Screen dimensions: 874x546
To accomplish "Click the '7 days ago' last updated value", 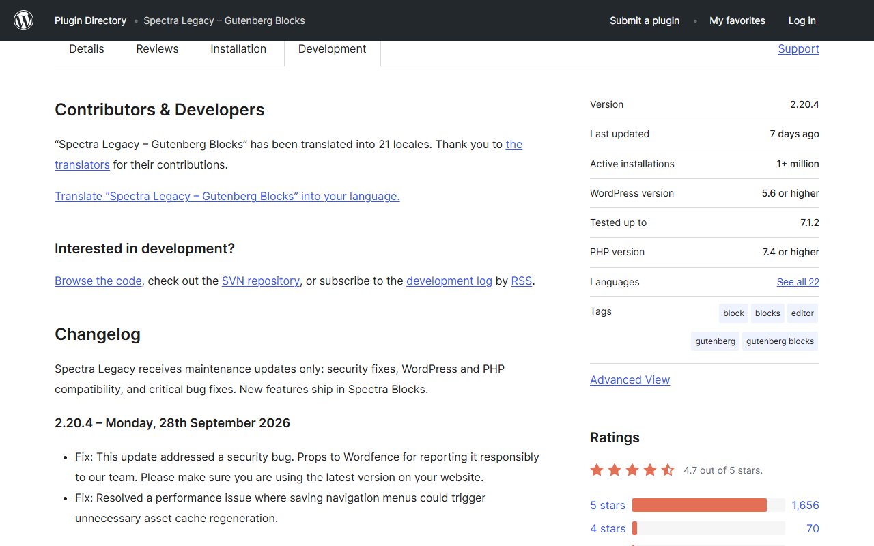I will (x=794, y=134).
